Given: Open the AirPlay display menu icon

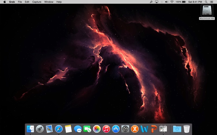Looking at the screenshot, I should click(x=157, y=2).
